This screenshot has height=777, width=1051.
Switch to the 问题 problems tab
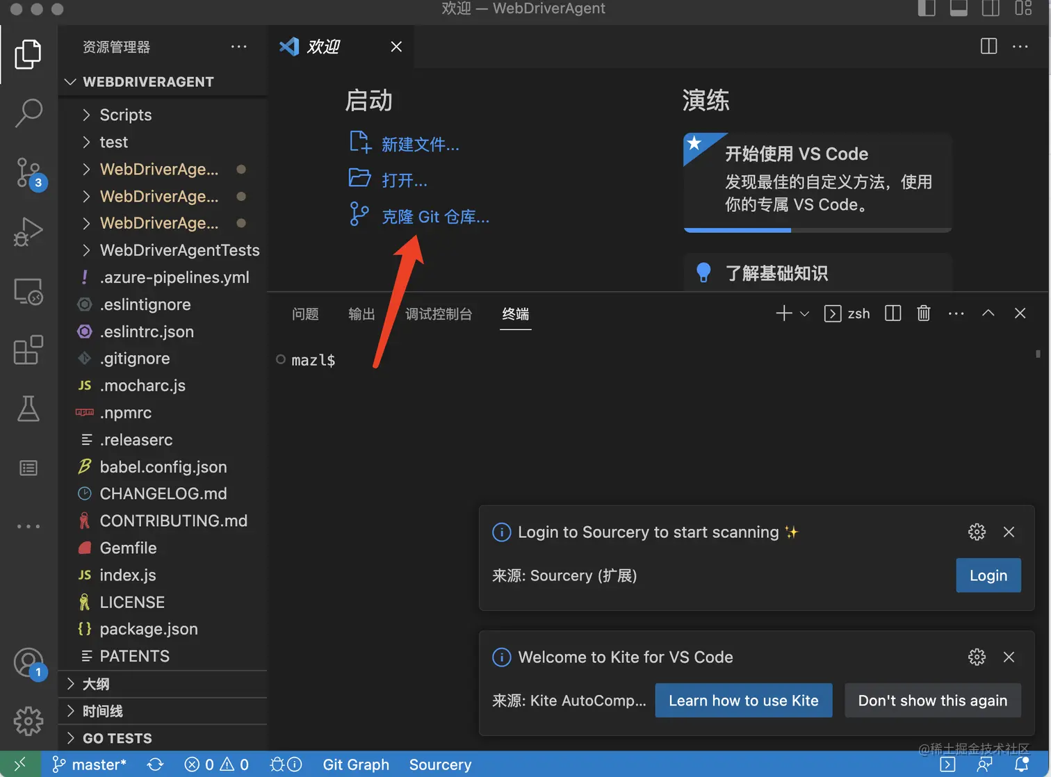305,314
